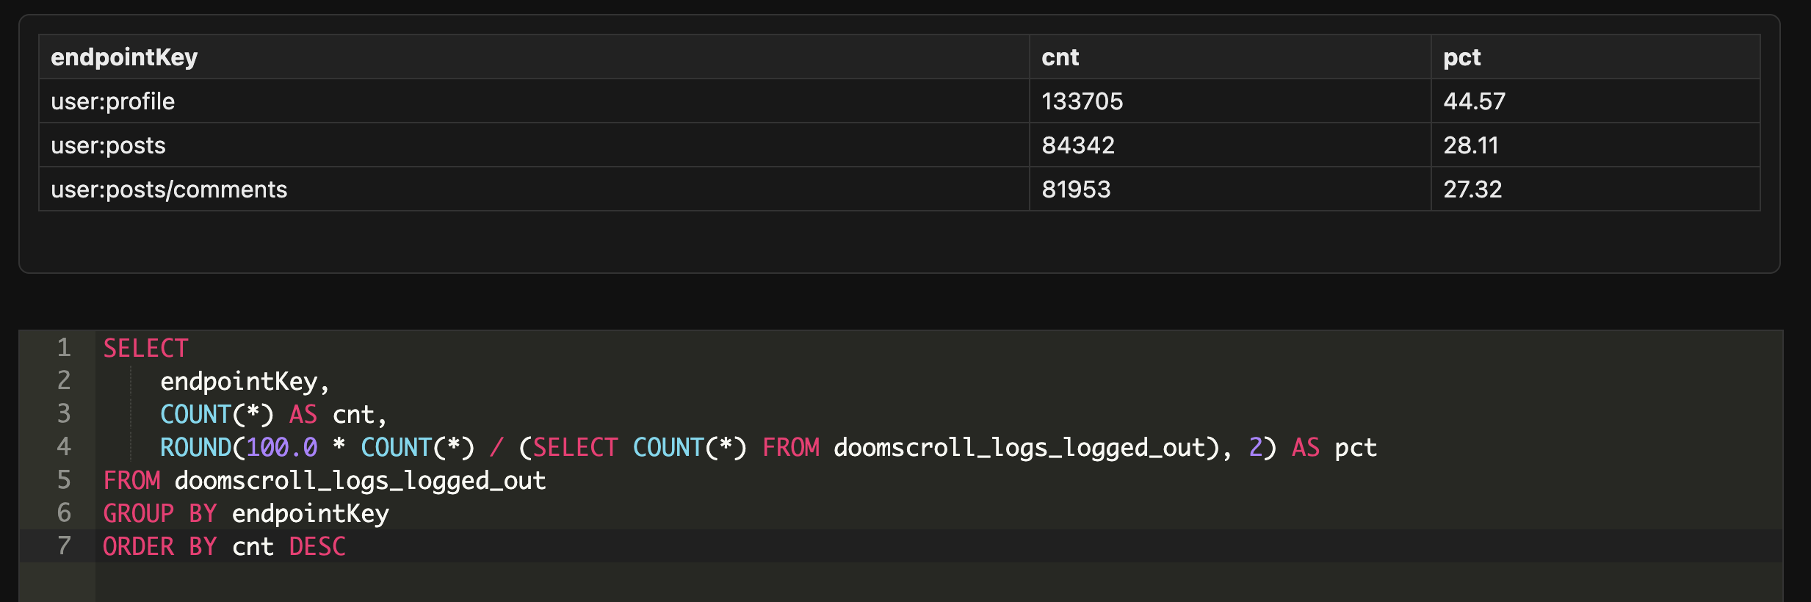Screen dimensions: 1811x602
Task: Click the cnt column header
Action: (x=1230, y=57)
